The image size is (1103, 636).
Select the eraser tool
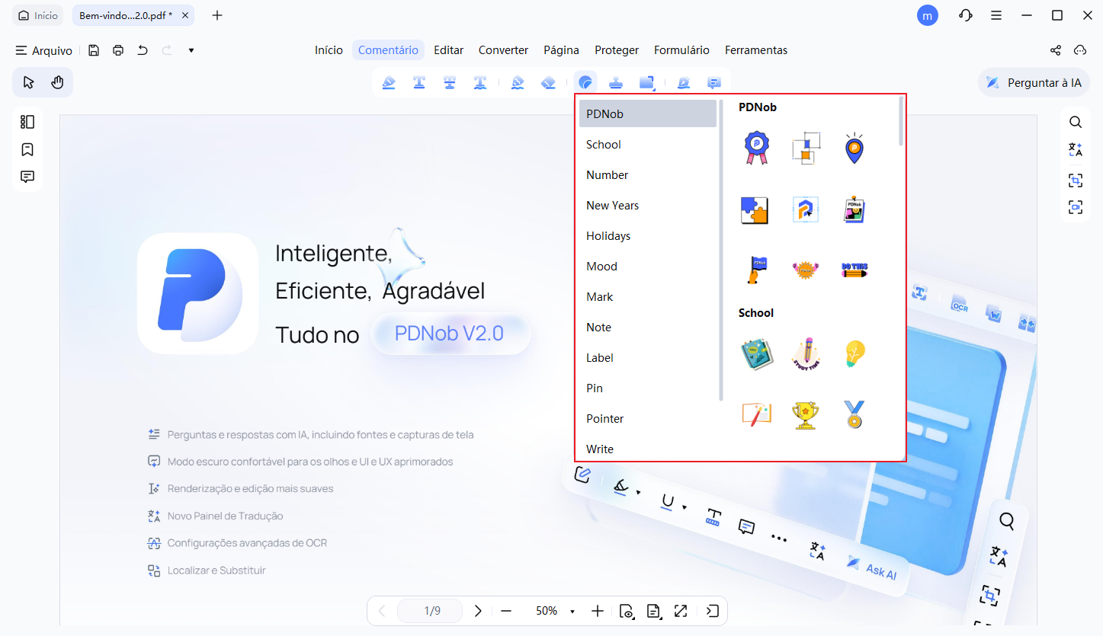click(x=547, y=82)
